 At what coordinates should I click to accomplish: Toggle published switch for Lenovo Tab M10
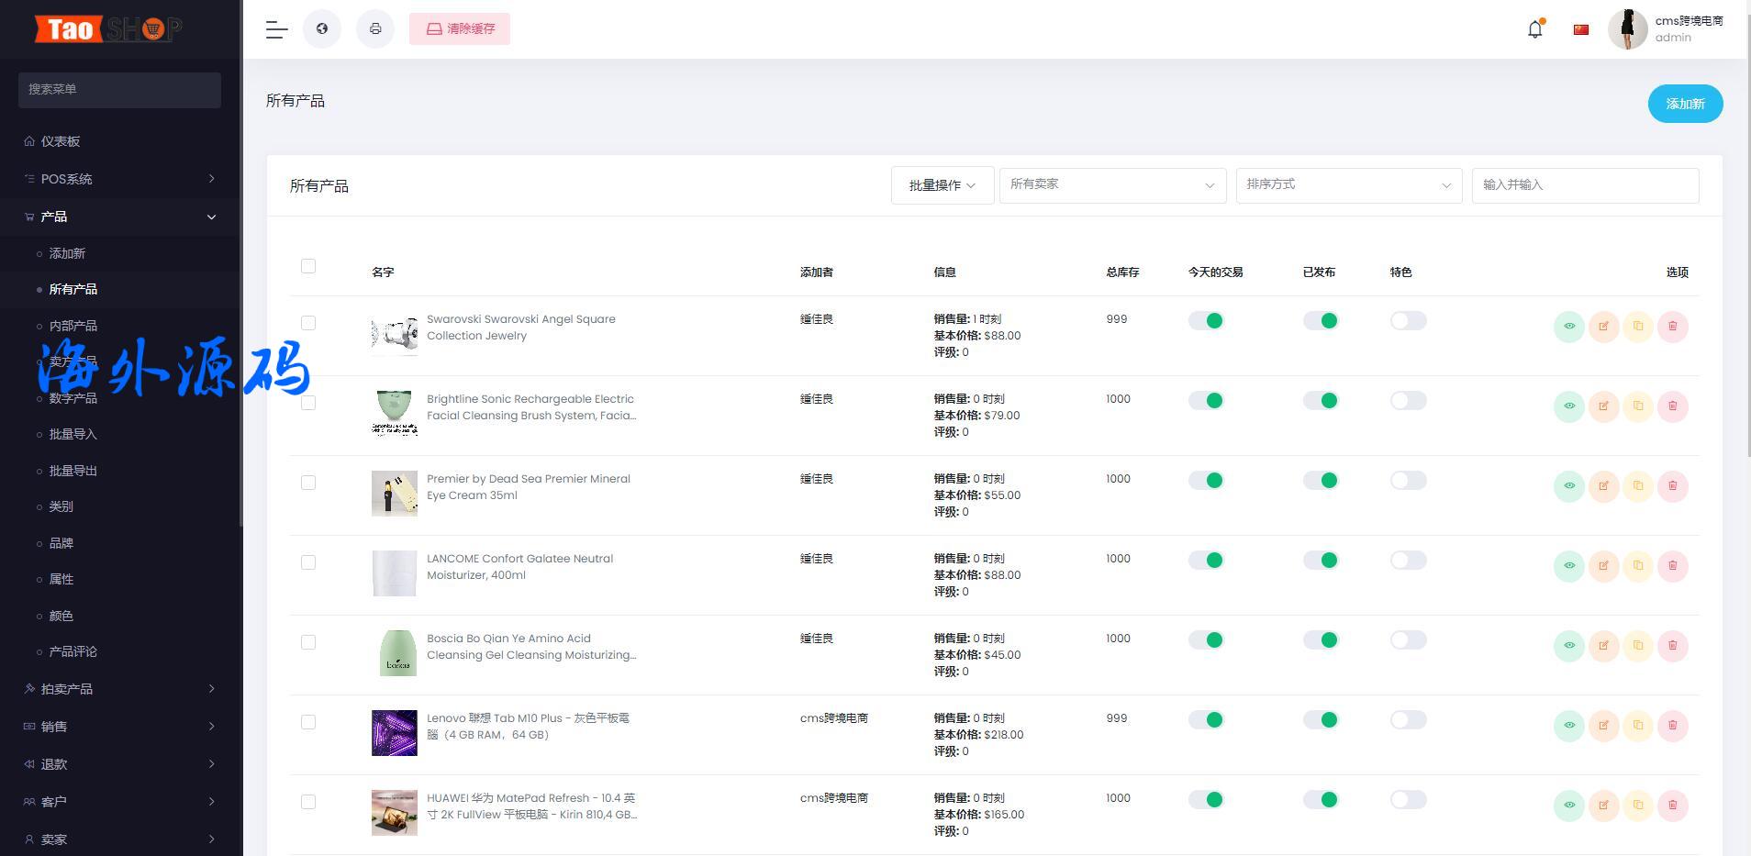click(x=1321, y=720)
